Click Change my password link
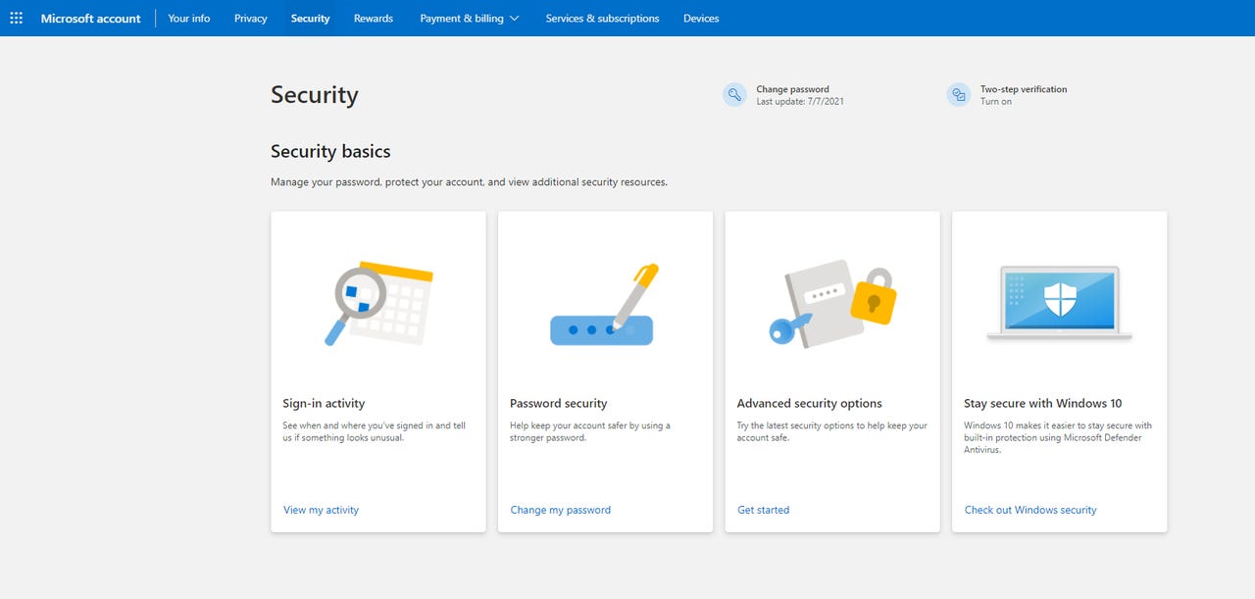Viewport: 1255px width, 599px height. point(560,510)
